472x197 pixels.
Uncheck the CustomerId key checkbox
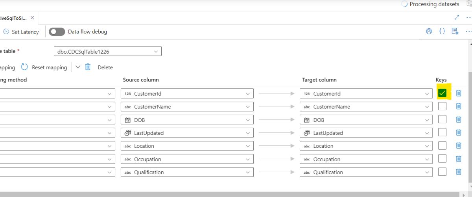(x=442, y=93)
